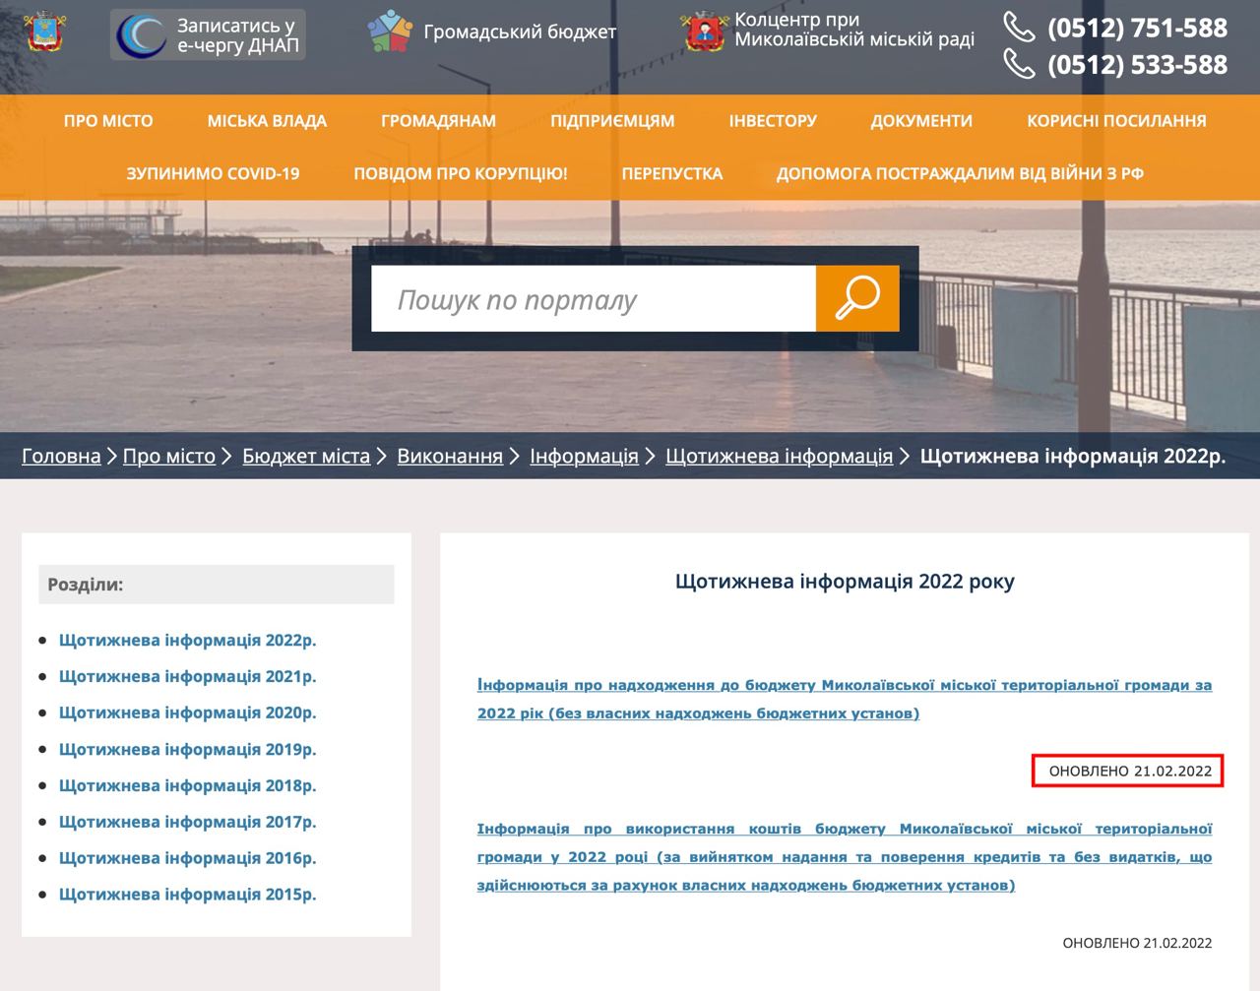
Task: Open Щотижнева інформація 2021р. in sidebar
Action: pyautogui.click(x=187, y=677)
